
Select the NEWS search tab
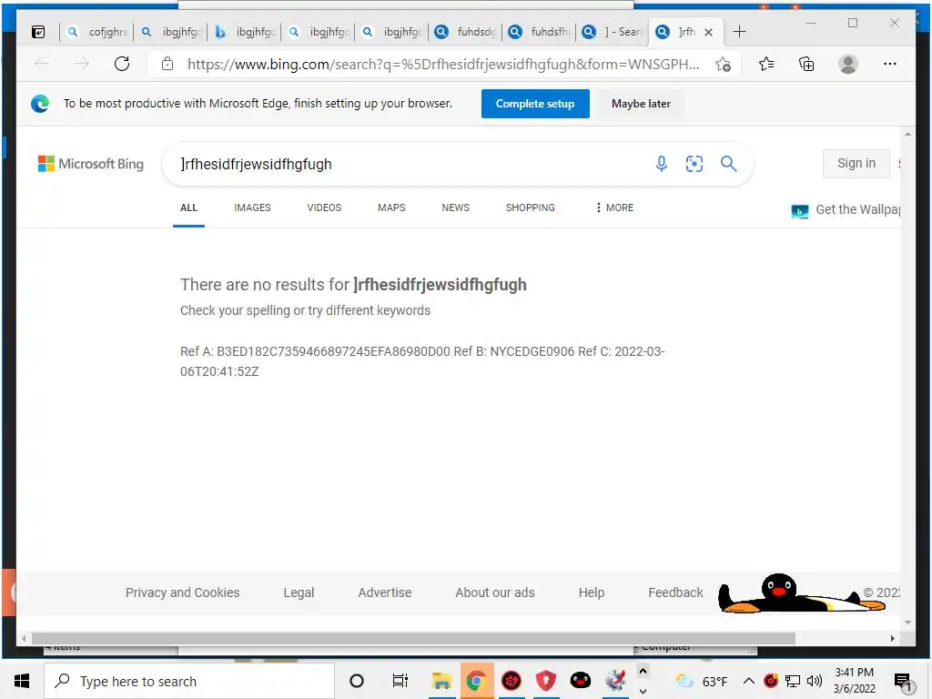[x=455, y=208]
